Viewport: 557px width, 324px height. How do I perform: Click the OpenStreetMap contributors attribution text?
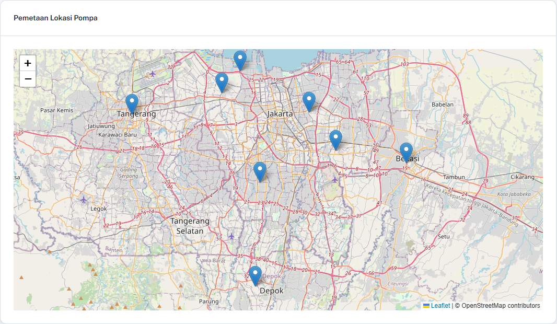pyautogui.click(x=497, y=306)
